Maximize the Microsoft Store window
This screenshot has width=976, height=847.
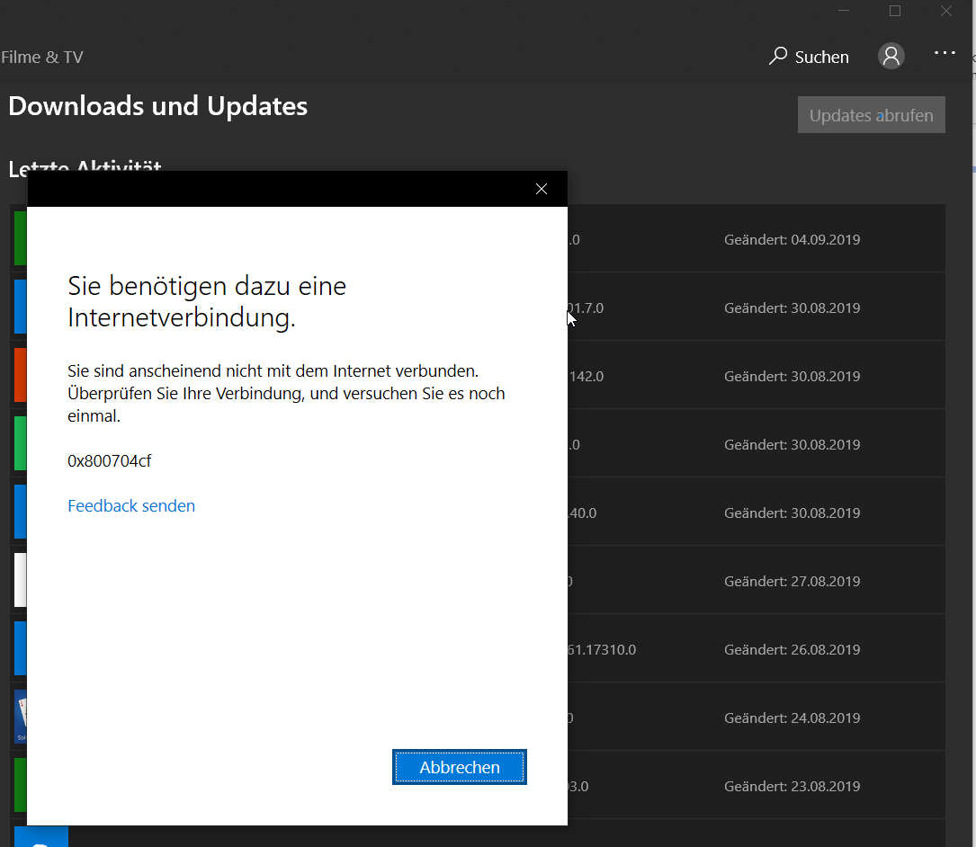[x=895, y=11]
